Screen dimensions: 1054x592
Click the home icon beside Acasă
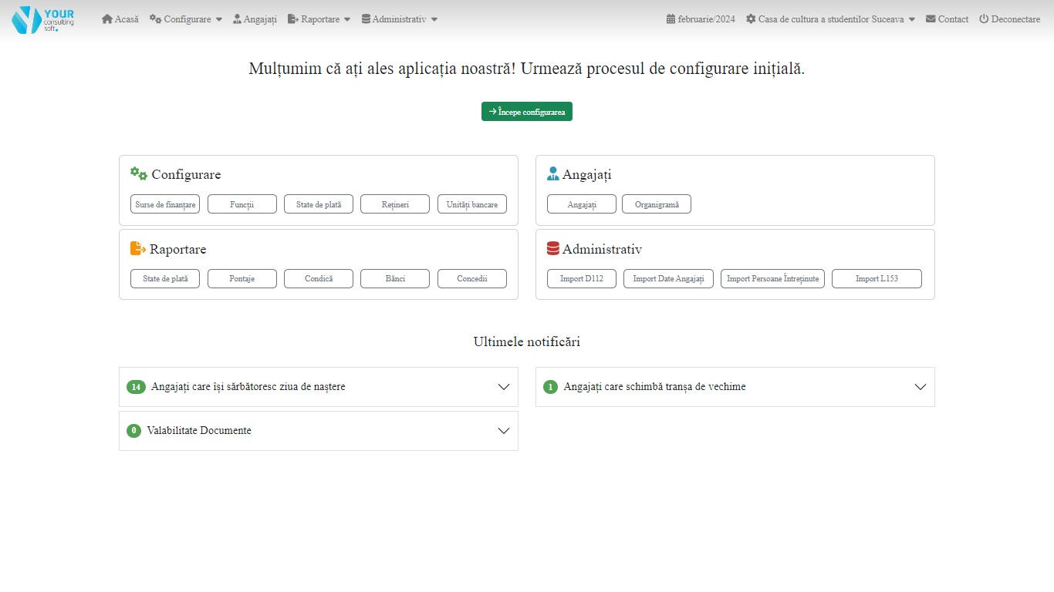107,19
